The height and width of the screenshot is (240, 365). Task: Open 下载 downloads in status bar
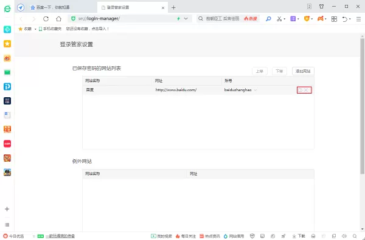(299, 236)
